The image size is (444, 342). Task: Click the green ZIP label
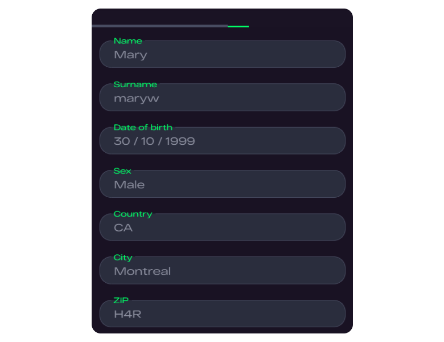tap(121, 300)
